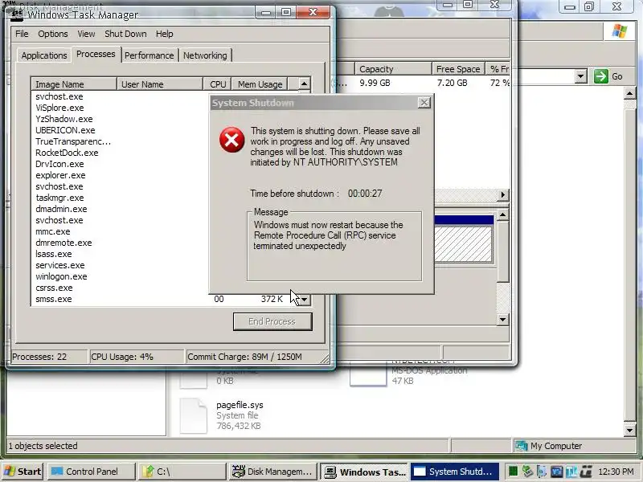The image size is (643, 482).
Task: Select UBERICON.exe process
Action: pyautogui.click(x=65, y=130)
